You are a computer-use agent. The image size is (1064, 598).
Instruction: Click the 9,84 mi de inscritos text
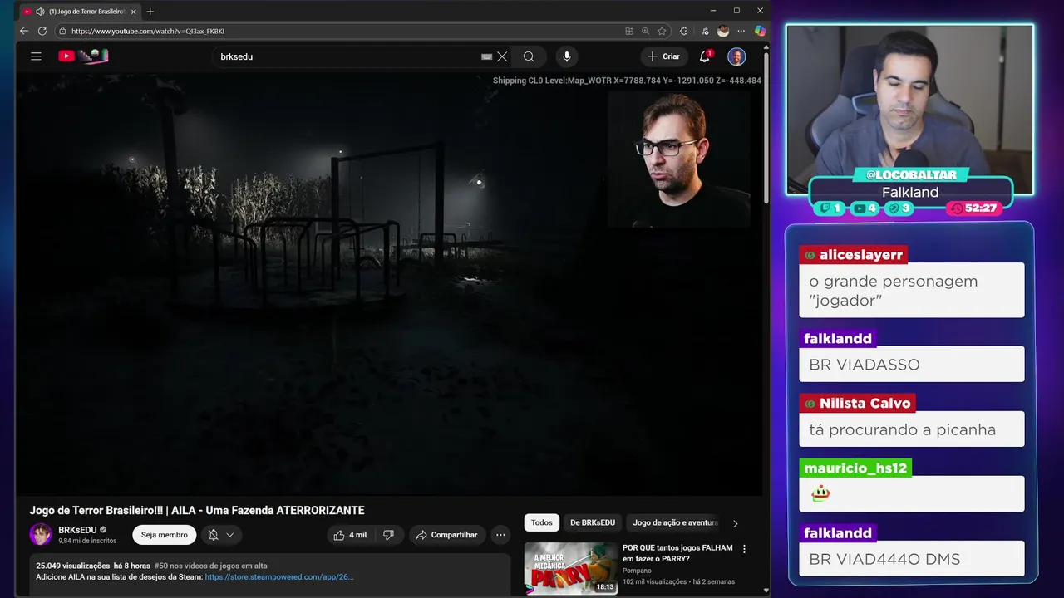(87, 541)
